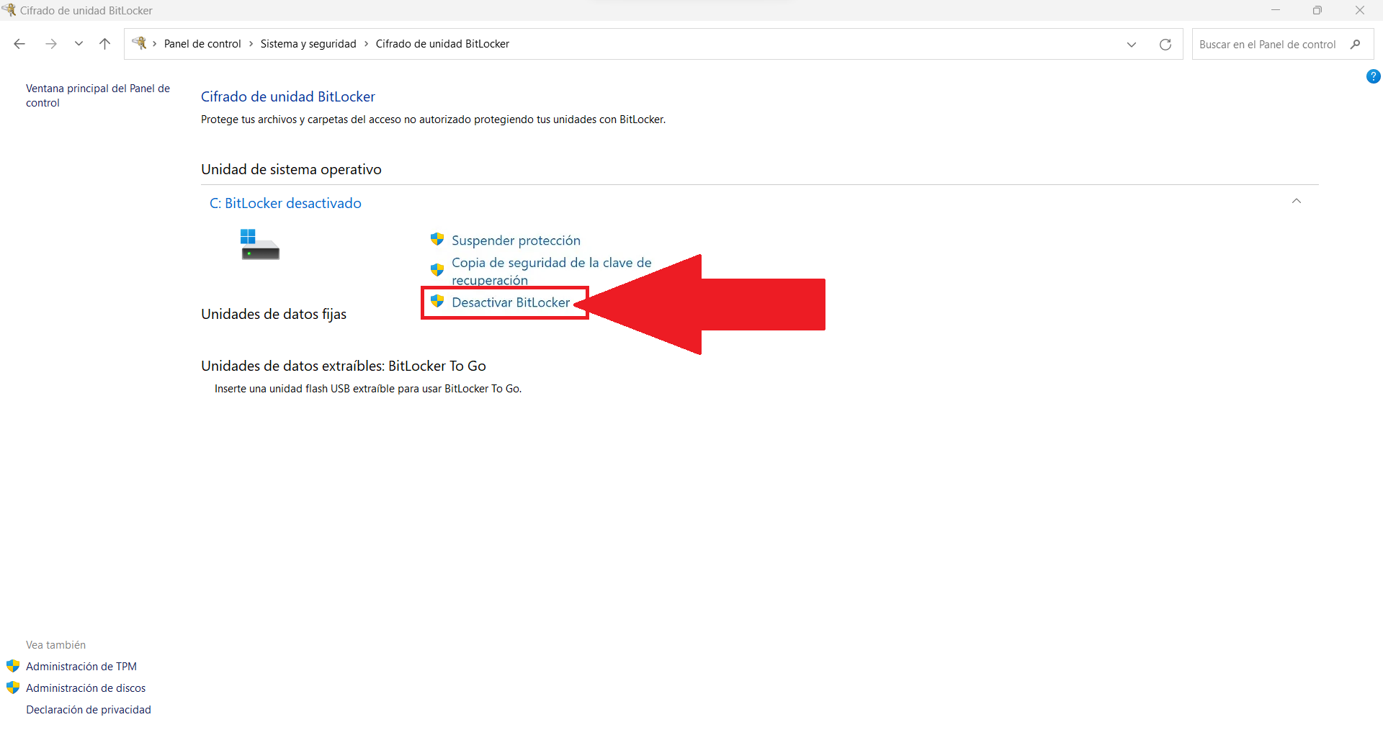
Task: Click breadcrumb chevron after 'Panel de control'
Action: (251, 44)
